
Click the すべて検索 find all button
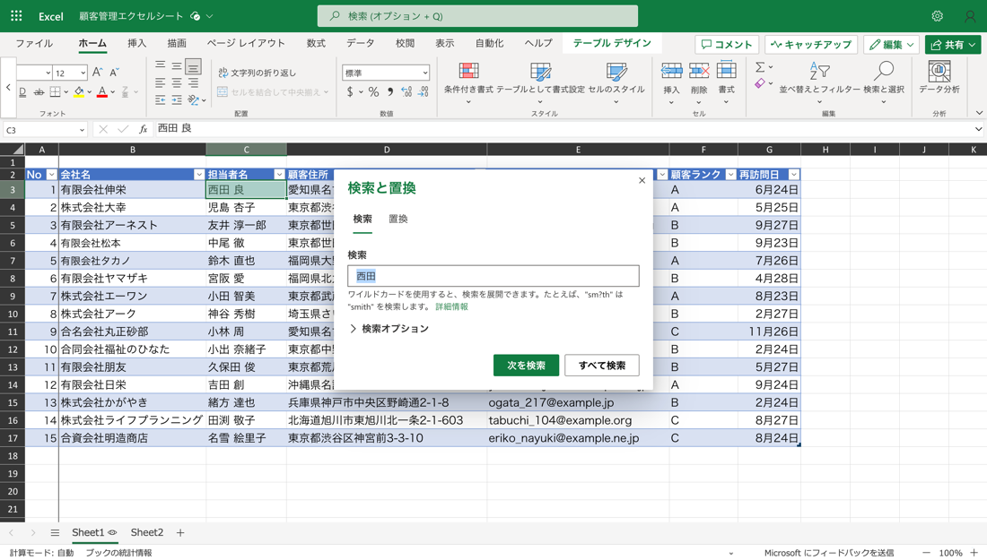coord(602,366)
